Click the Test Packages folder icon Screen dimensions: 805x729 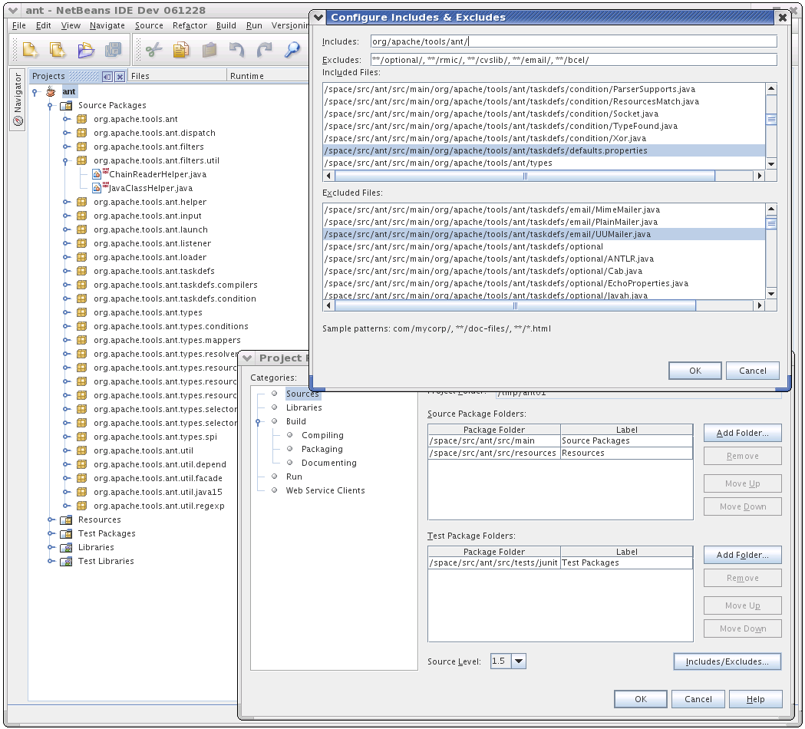tap(66, 533)
